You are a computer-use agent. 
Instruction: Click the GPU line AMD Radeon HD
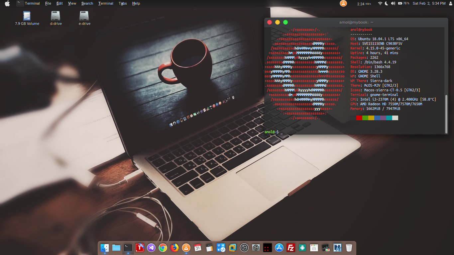point(386,104)
